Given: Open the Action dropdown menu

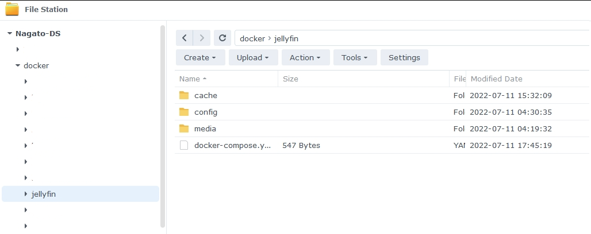Looking at the screenshot, I should [305, 57].
